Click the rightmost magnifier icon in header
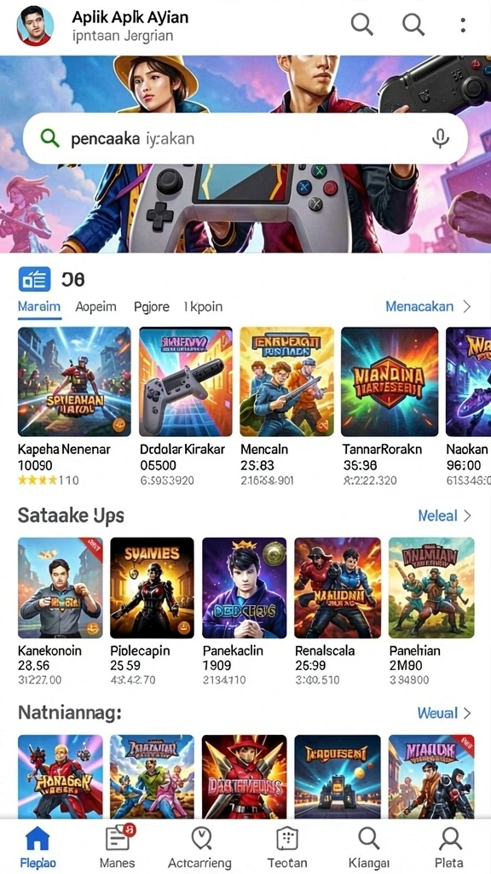Viewport: 491px width, 874px height. [x=413, y=25]
